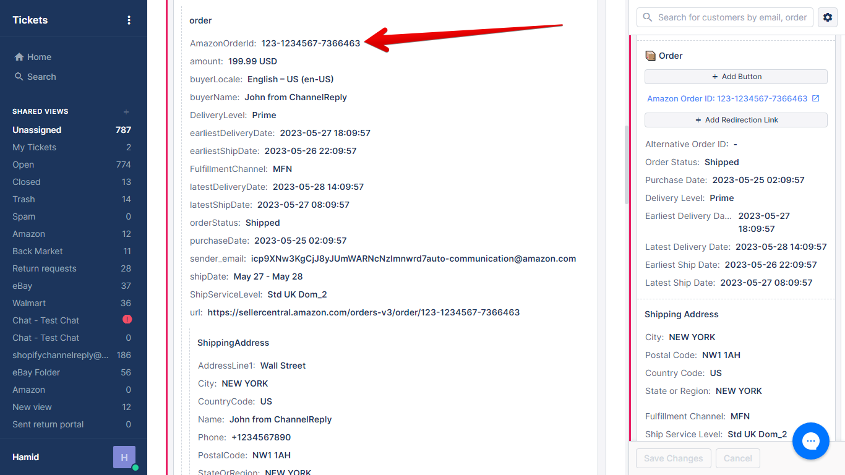
Task: Click the sender_email value
Action: pos(413,259)
